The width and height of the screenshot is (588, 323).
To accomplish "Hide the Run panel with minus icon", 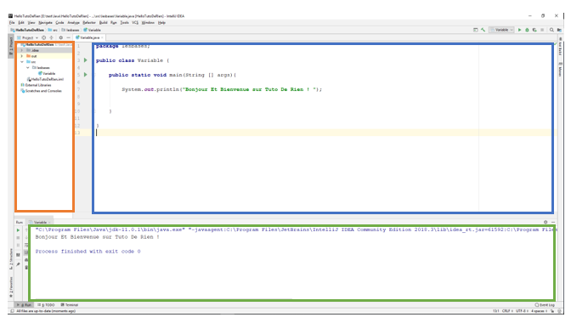I will click(x=553, y=222).
